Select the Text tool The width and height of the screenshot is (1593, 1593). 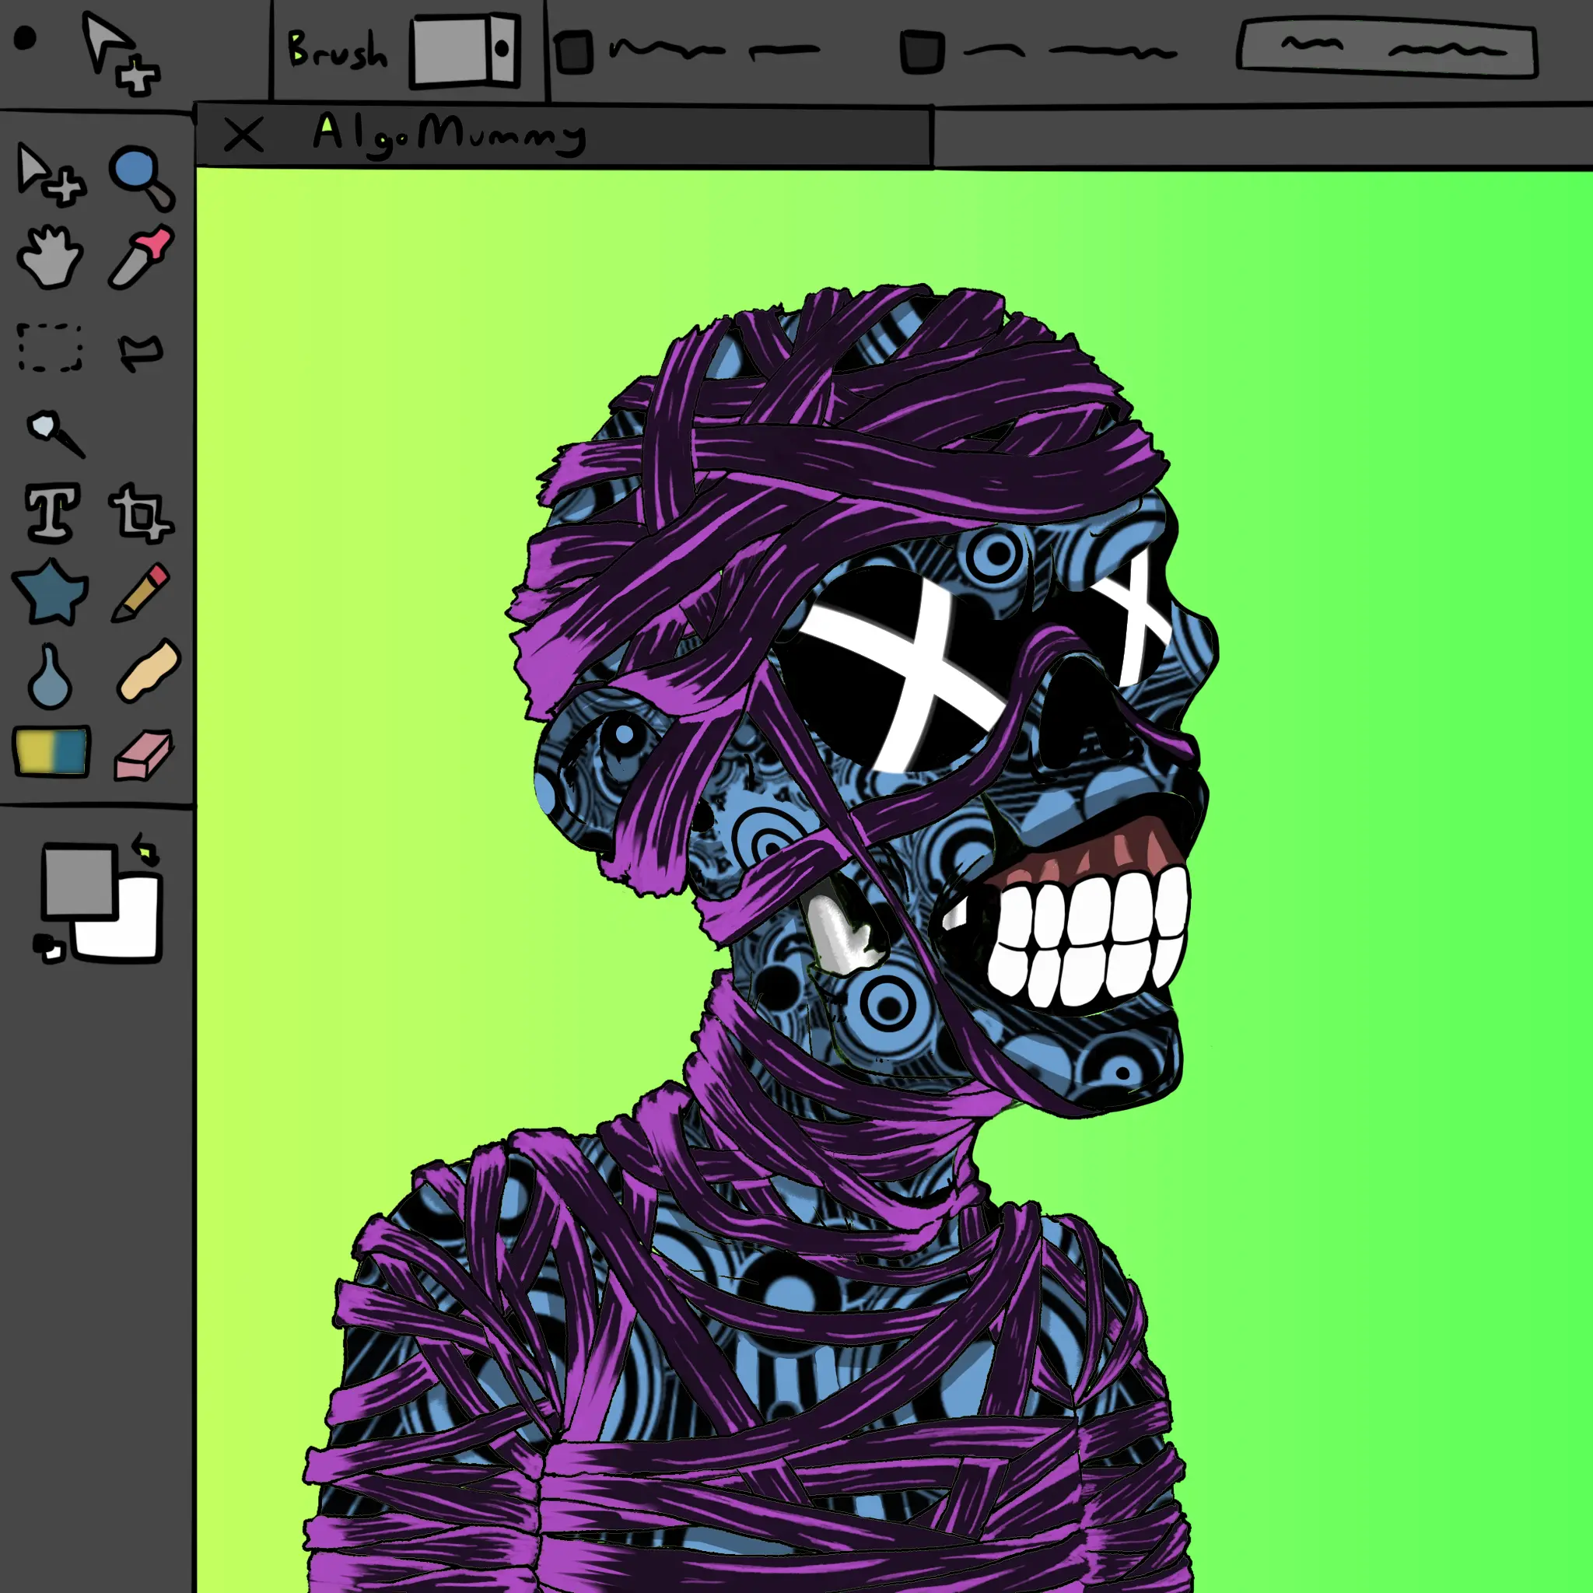[52, 512]
